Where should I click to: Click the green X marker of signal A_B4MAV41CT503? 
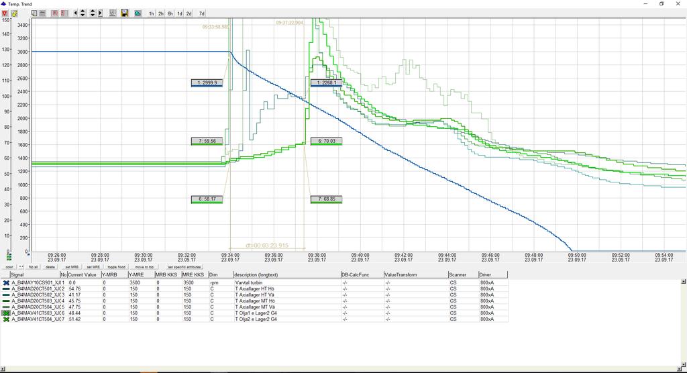tap(5, 313)
